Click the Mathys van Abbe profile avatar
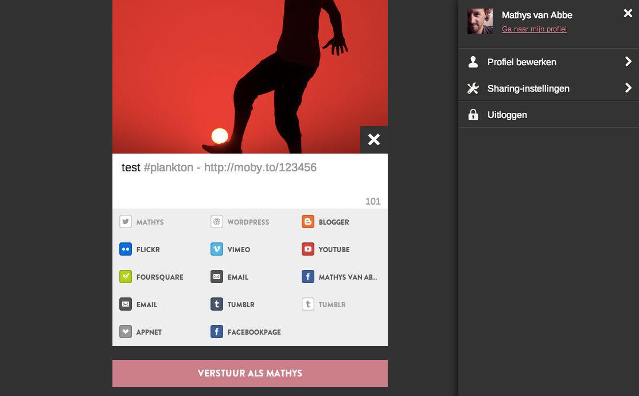Screen dimensions: 639x396 tap(480, 21)
